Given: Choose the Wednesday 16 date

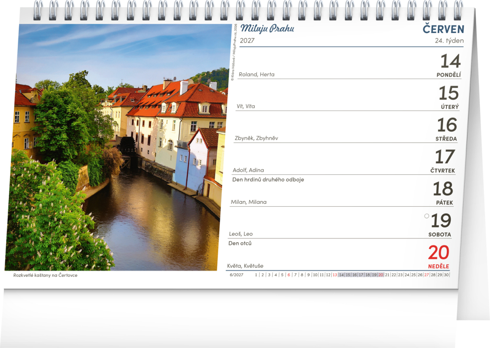Looking at the screenshot, I should [446, 125].
